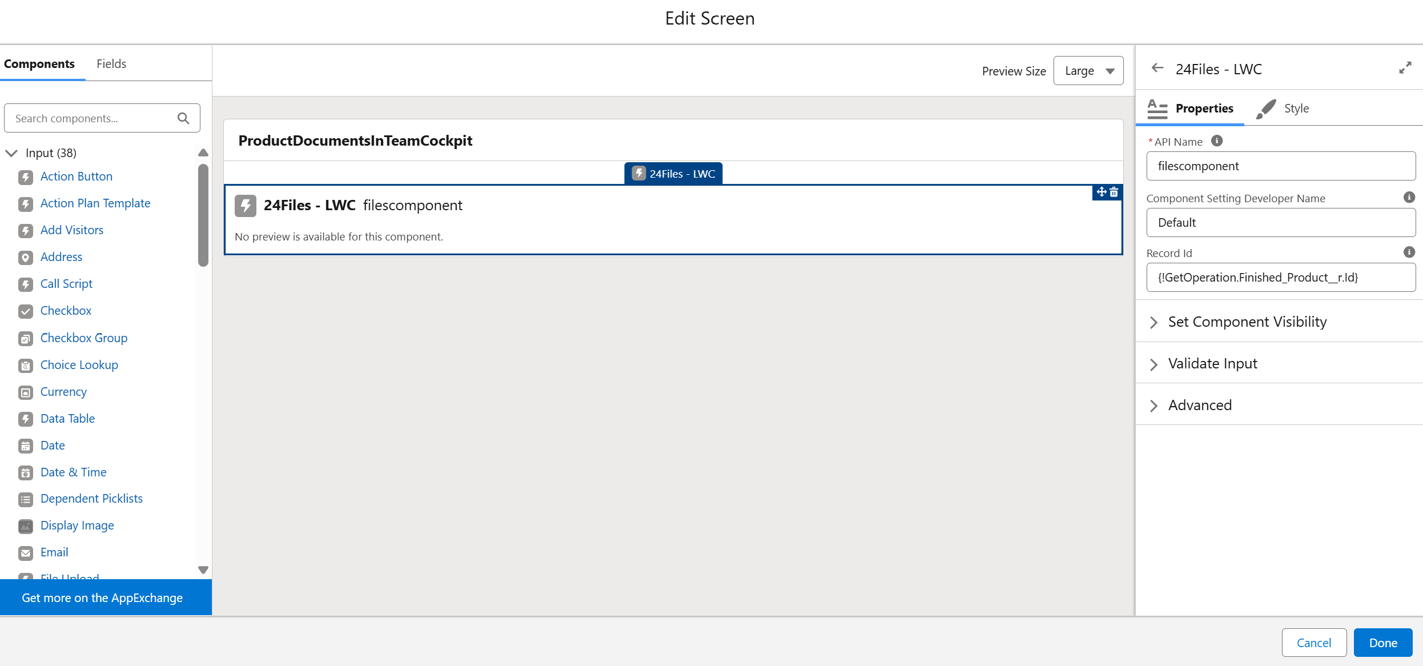Edit the API Name field
Viewport: 1423px width, 666px height.
(1281, 166)
